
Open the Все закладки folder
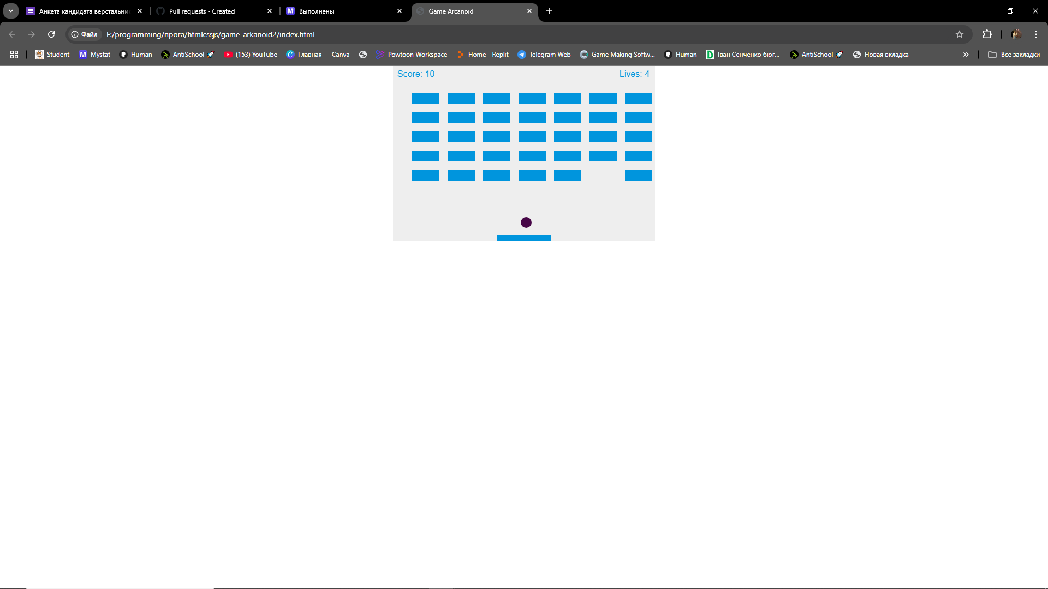click(x=1014, y=55)
